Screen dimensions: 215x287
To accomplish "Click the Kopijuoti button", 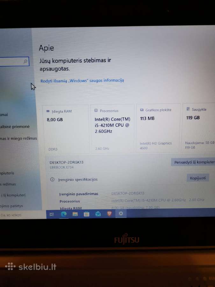I will tap(198, 178).
